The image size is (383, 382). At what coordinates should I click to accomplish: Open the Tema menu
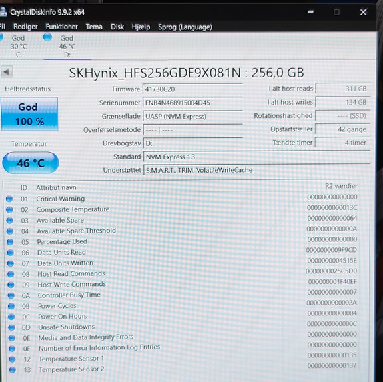(x=94, y=27)
